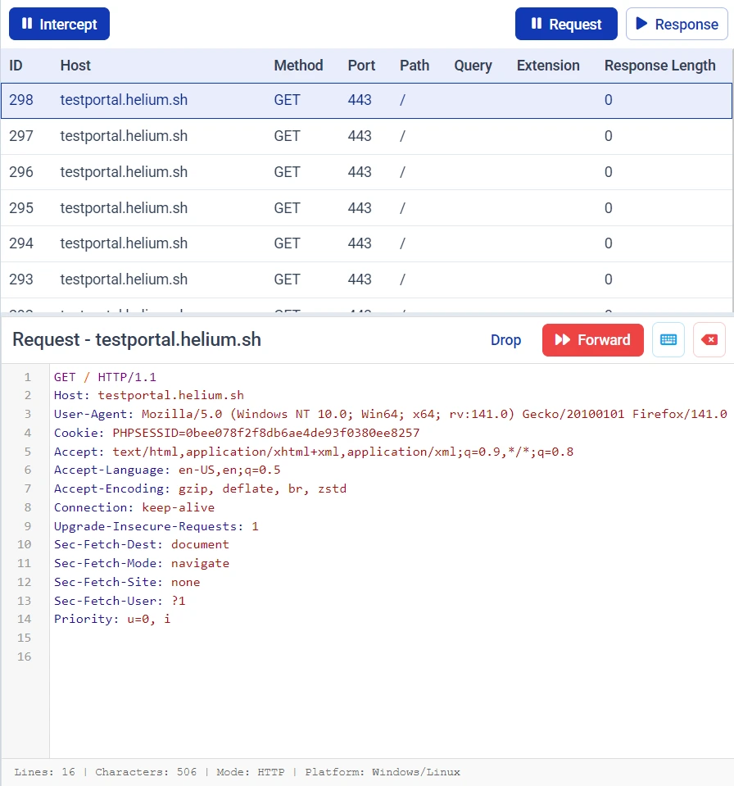734x786 pixels.
Task: Select request row with ID 295
Action: point(367,208)
